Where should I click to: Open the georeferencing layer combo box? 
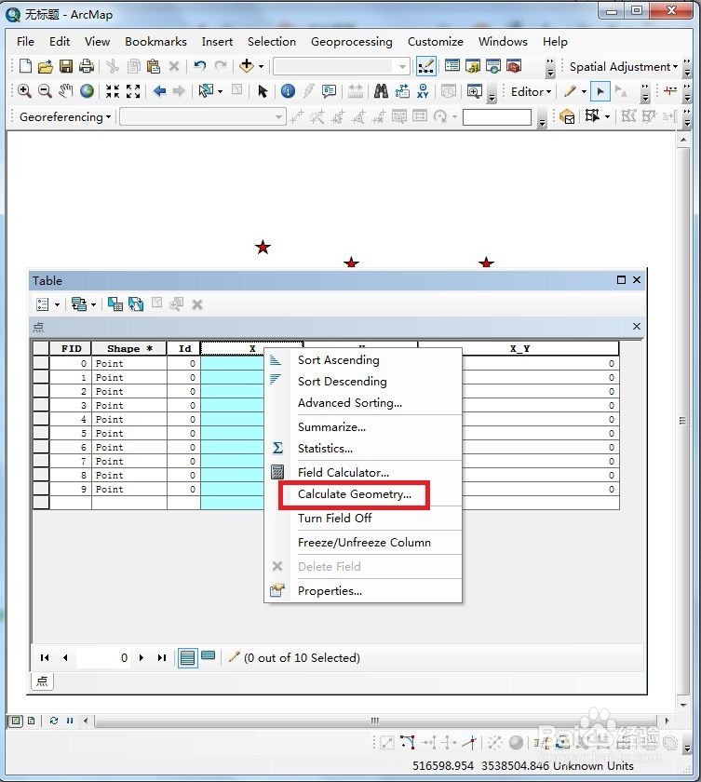tap(202, 116)
